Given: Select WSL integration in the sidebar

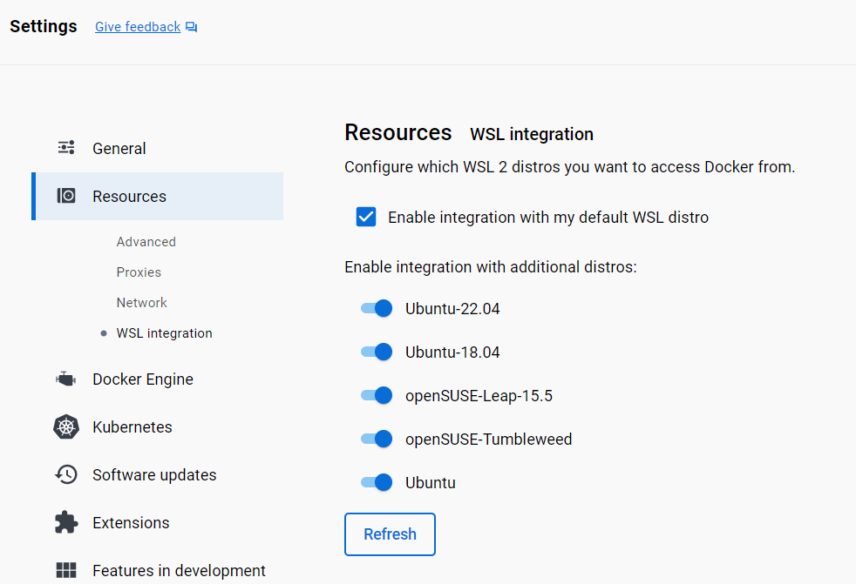Looking at the screenshot, I should coord(164,333).
